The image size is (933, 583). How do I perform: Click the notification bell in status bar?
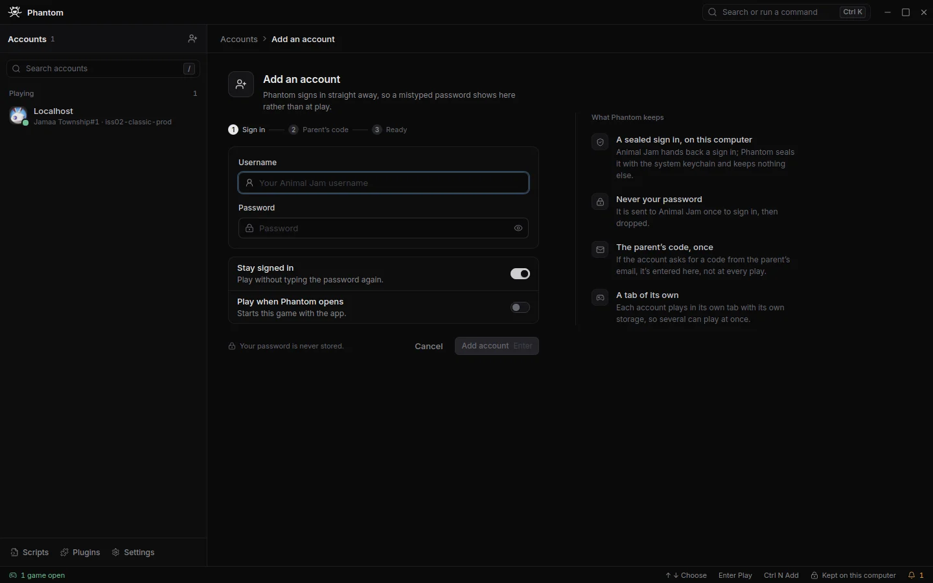(x=916, y=575)
